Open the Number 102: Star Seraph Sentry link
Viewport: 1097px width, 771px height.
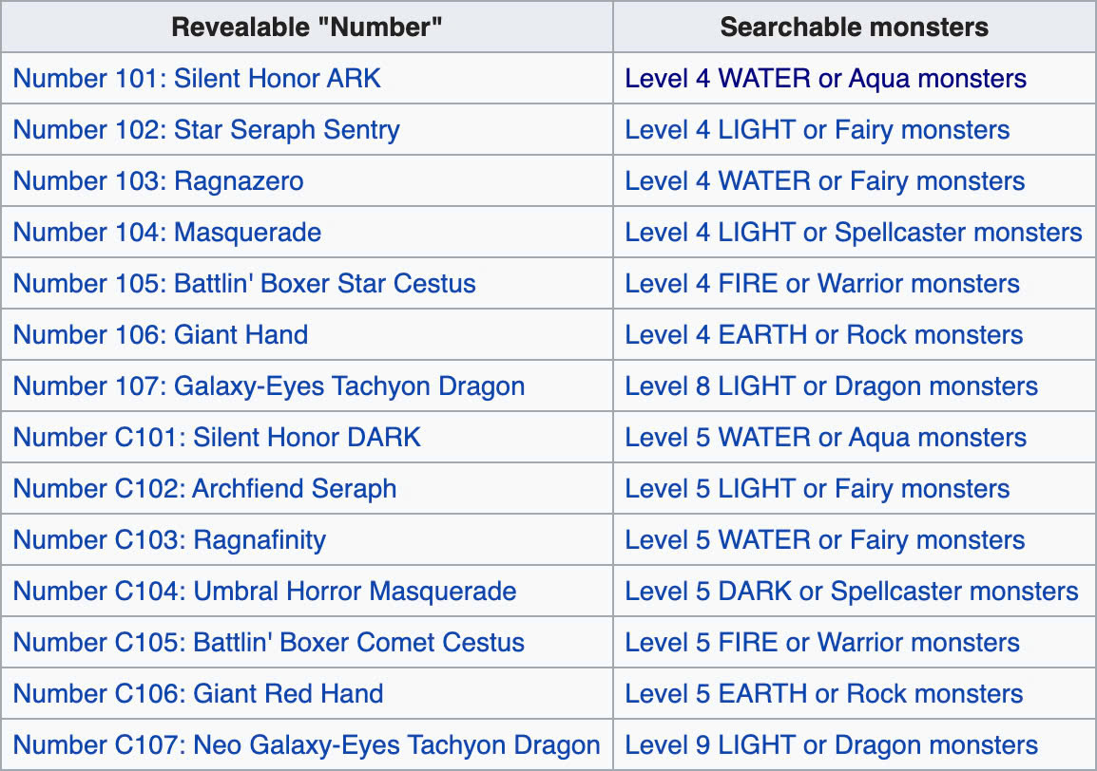point(206,130)
